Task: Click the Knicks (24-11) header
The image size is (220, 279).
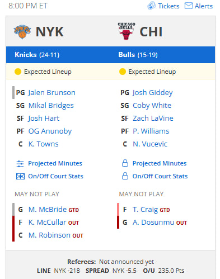Action: point(37,55)
